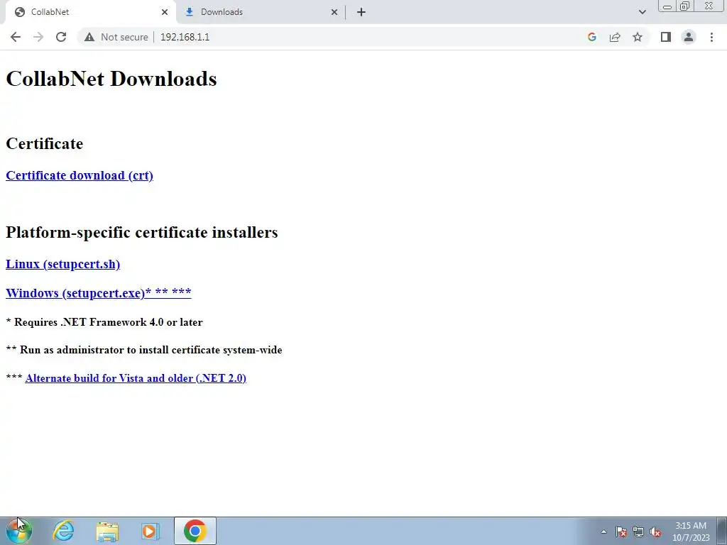View the Not secure site warning
The width and height of the screenshot is (727, 545).
(x=116, y=37)
